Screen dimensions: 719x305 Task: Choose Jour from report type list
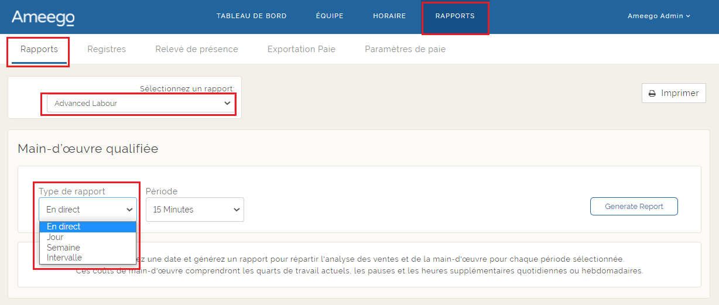pyautogui.click(x=56, y=237)
